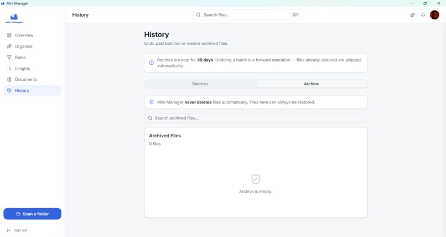Click the empty archive shield icon
The image size is (446, 237).
coord(256,179)
